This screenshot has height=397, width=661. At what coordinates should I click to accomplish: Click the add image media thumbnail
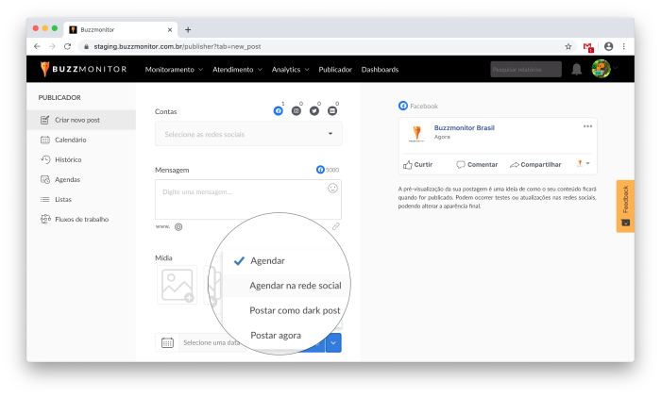(x=178, y=285)
